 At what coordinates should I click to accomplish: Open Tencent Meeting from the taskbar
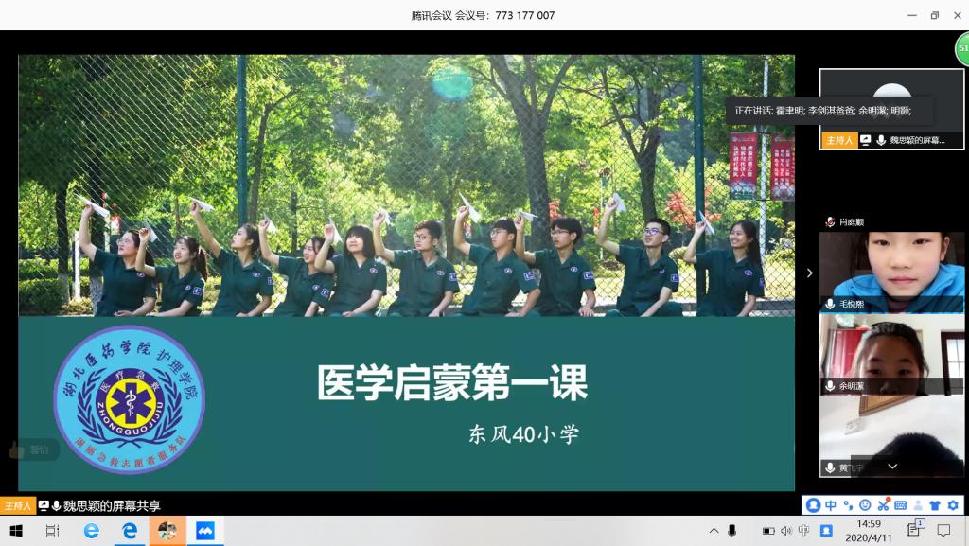(x=203, y=531)
